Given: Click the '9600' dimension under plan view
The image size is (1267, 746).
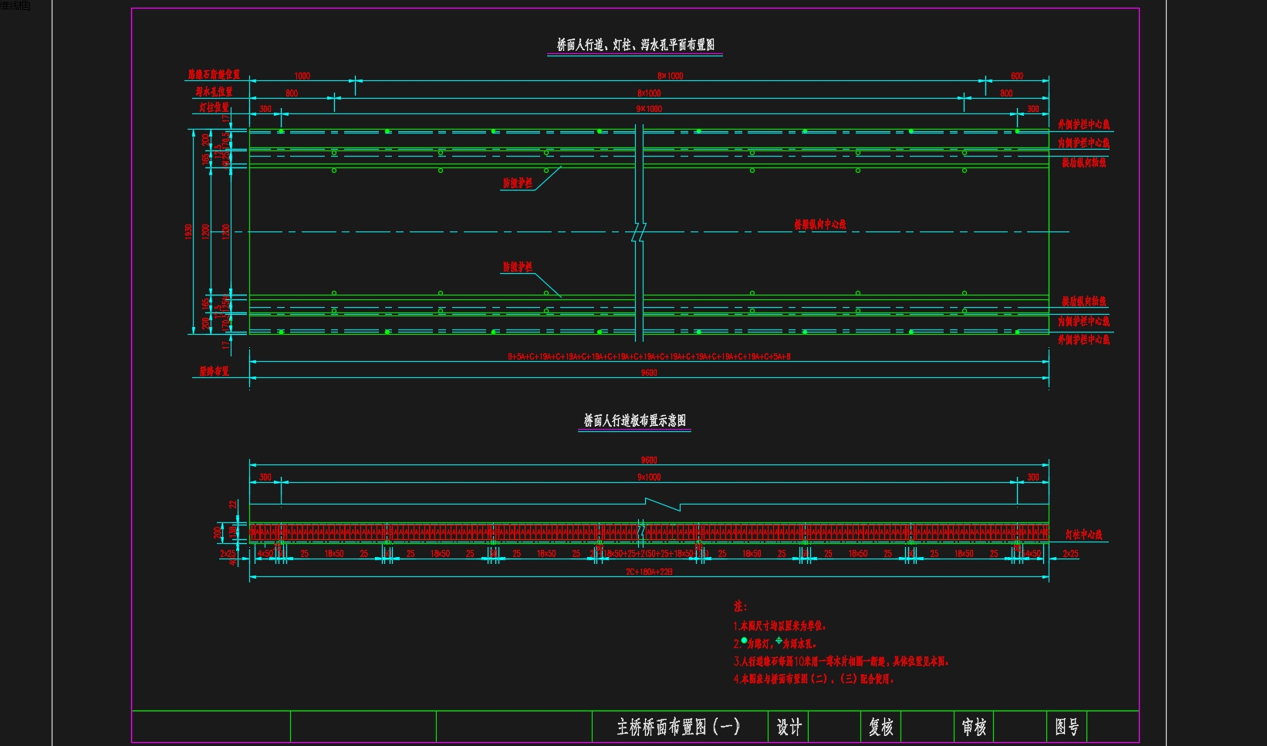Looking at the screenshot, I should 649,373.
